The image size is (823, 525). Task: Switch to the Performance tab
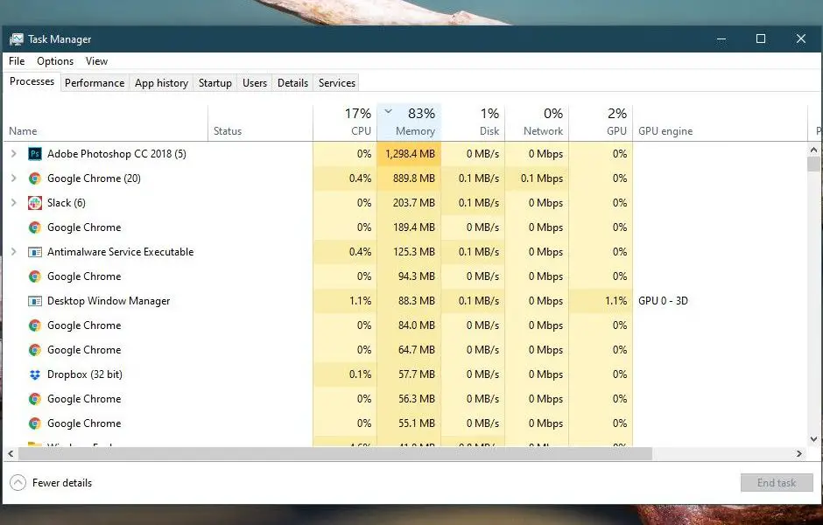pos(95,83)
